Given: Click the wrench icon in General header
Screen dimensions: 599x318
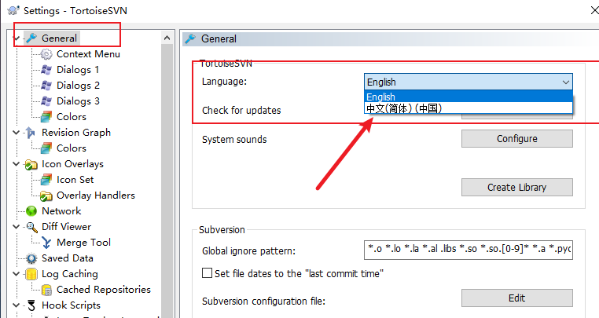Looking at the screenshot, I should coord(190,38).
